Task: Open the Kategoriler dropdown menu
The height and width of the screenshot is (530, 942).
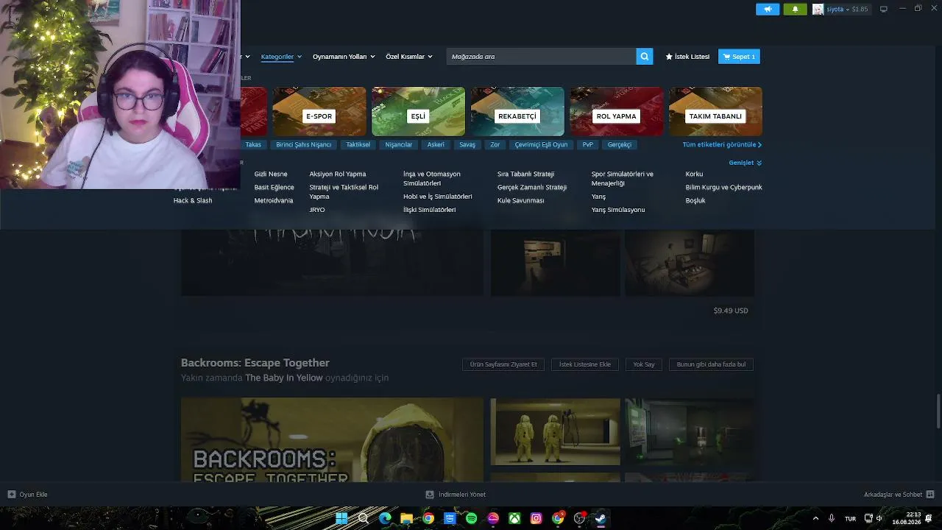Action: [x=281, y=57]
